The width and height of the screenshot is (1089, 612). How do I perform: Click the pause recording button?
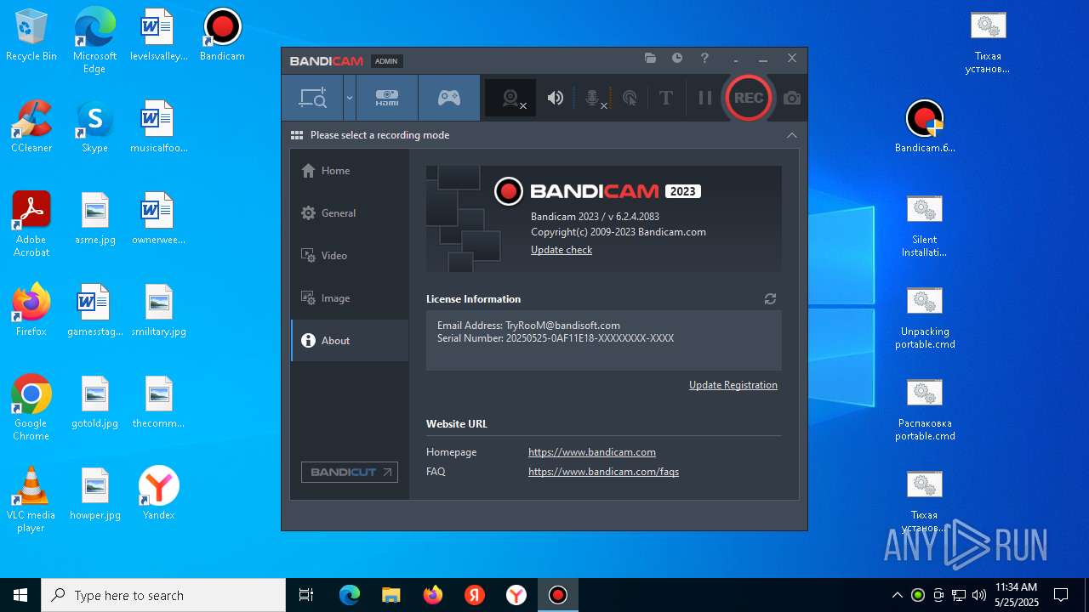tap(705, 98)
